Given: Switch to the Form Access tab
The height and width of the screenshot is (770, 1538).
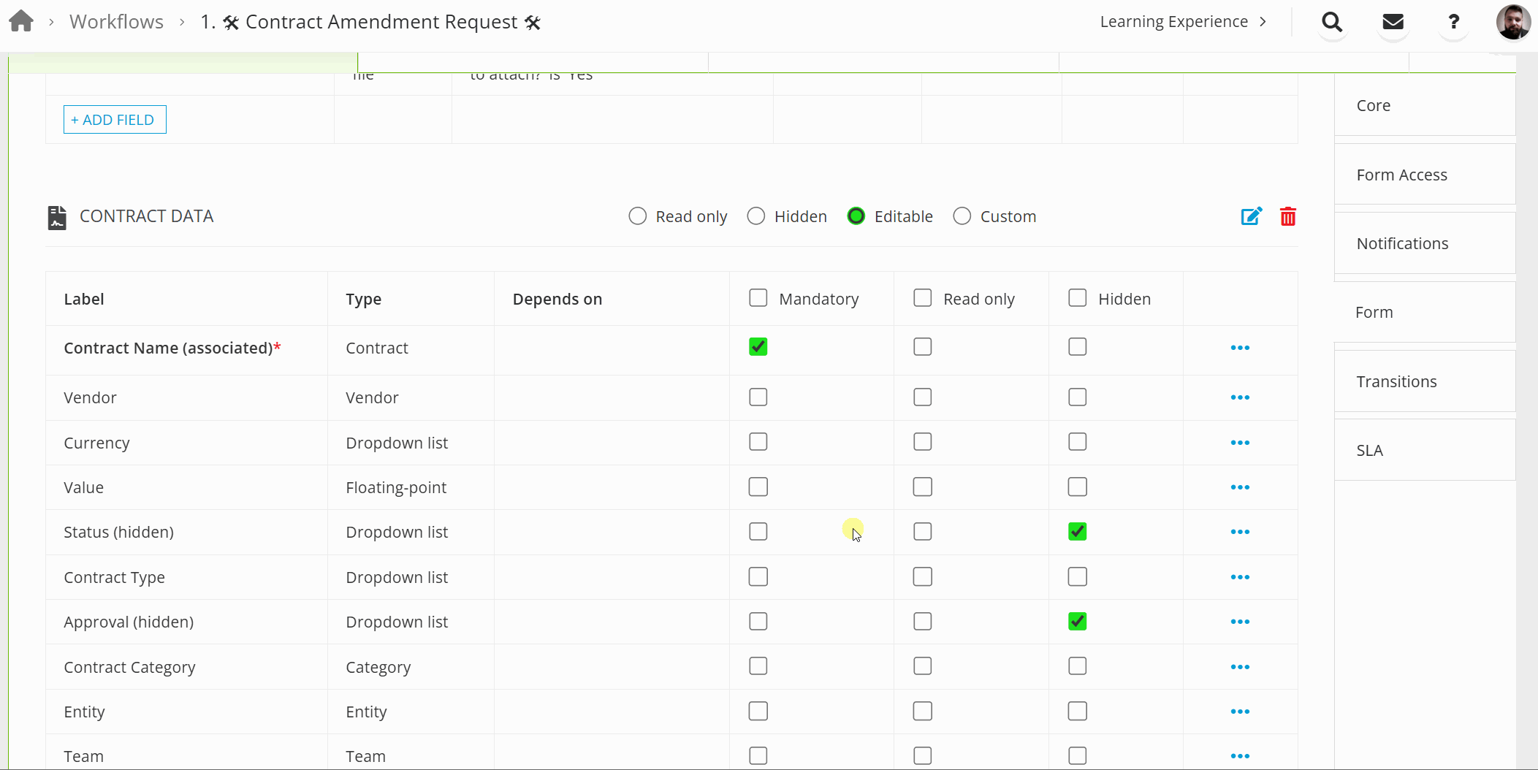Looking at the screenshot, I should click(1401, 175).
